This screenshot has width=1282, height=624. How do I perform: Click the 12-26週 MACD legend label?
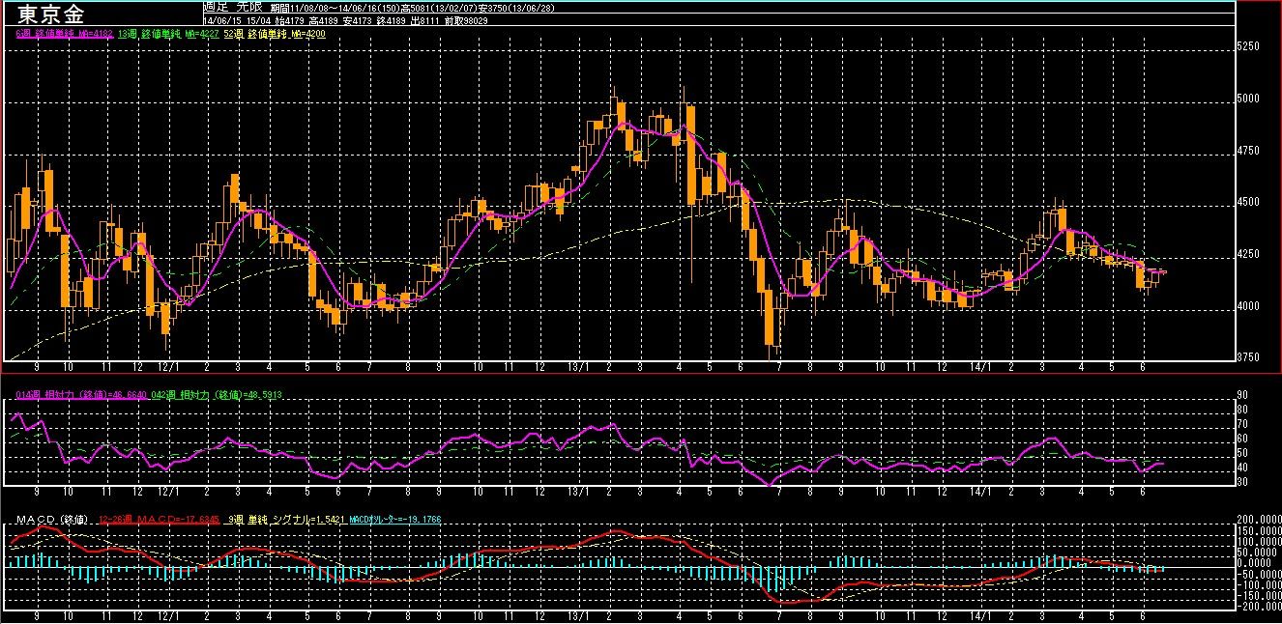point(158,520)
